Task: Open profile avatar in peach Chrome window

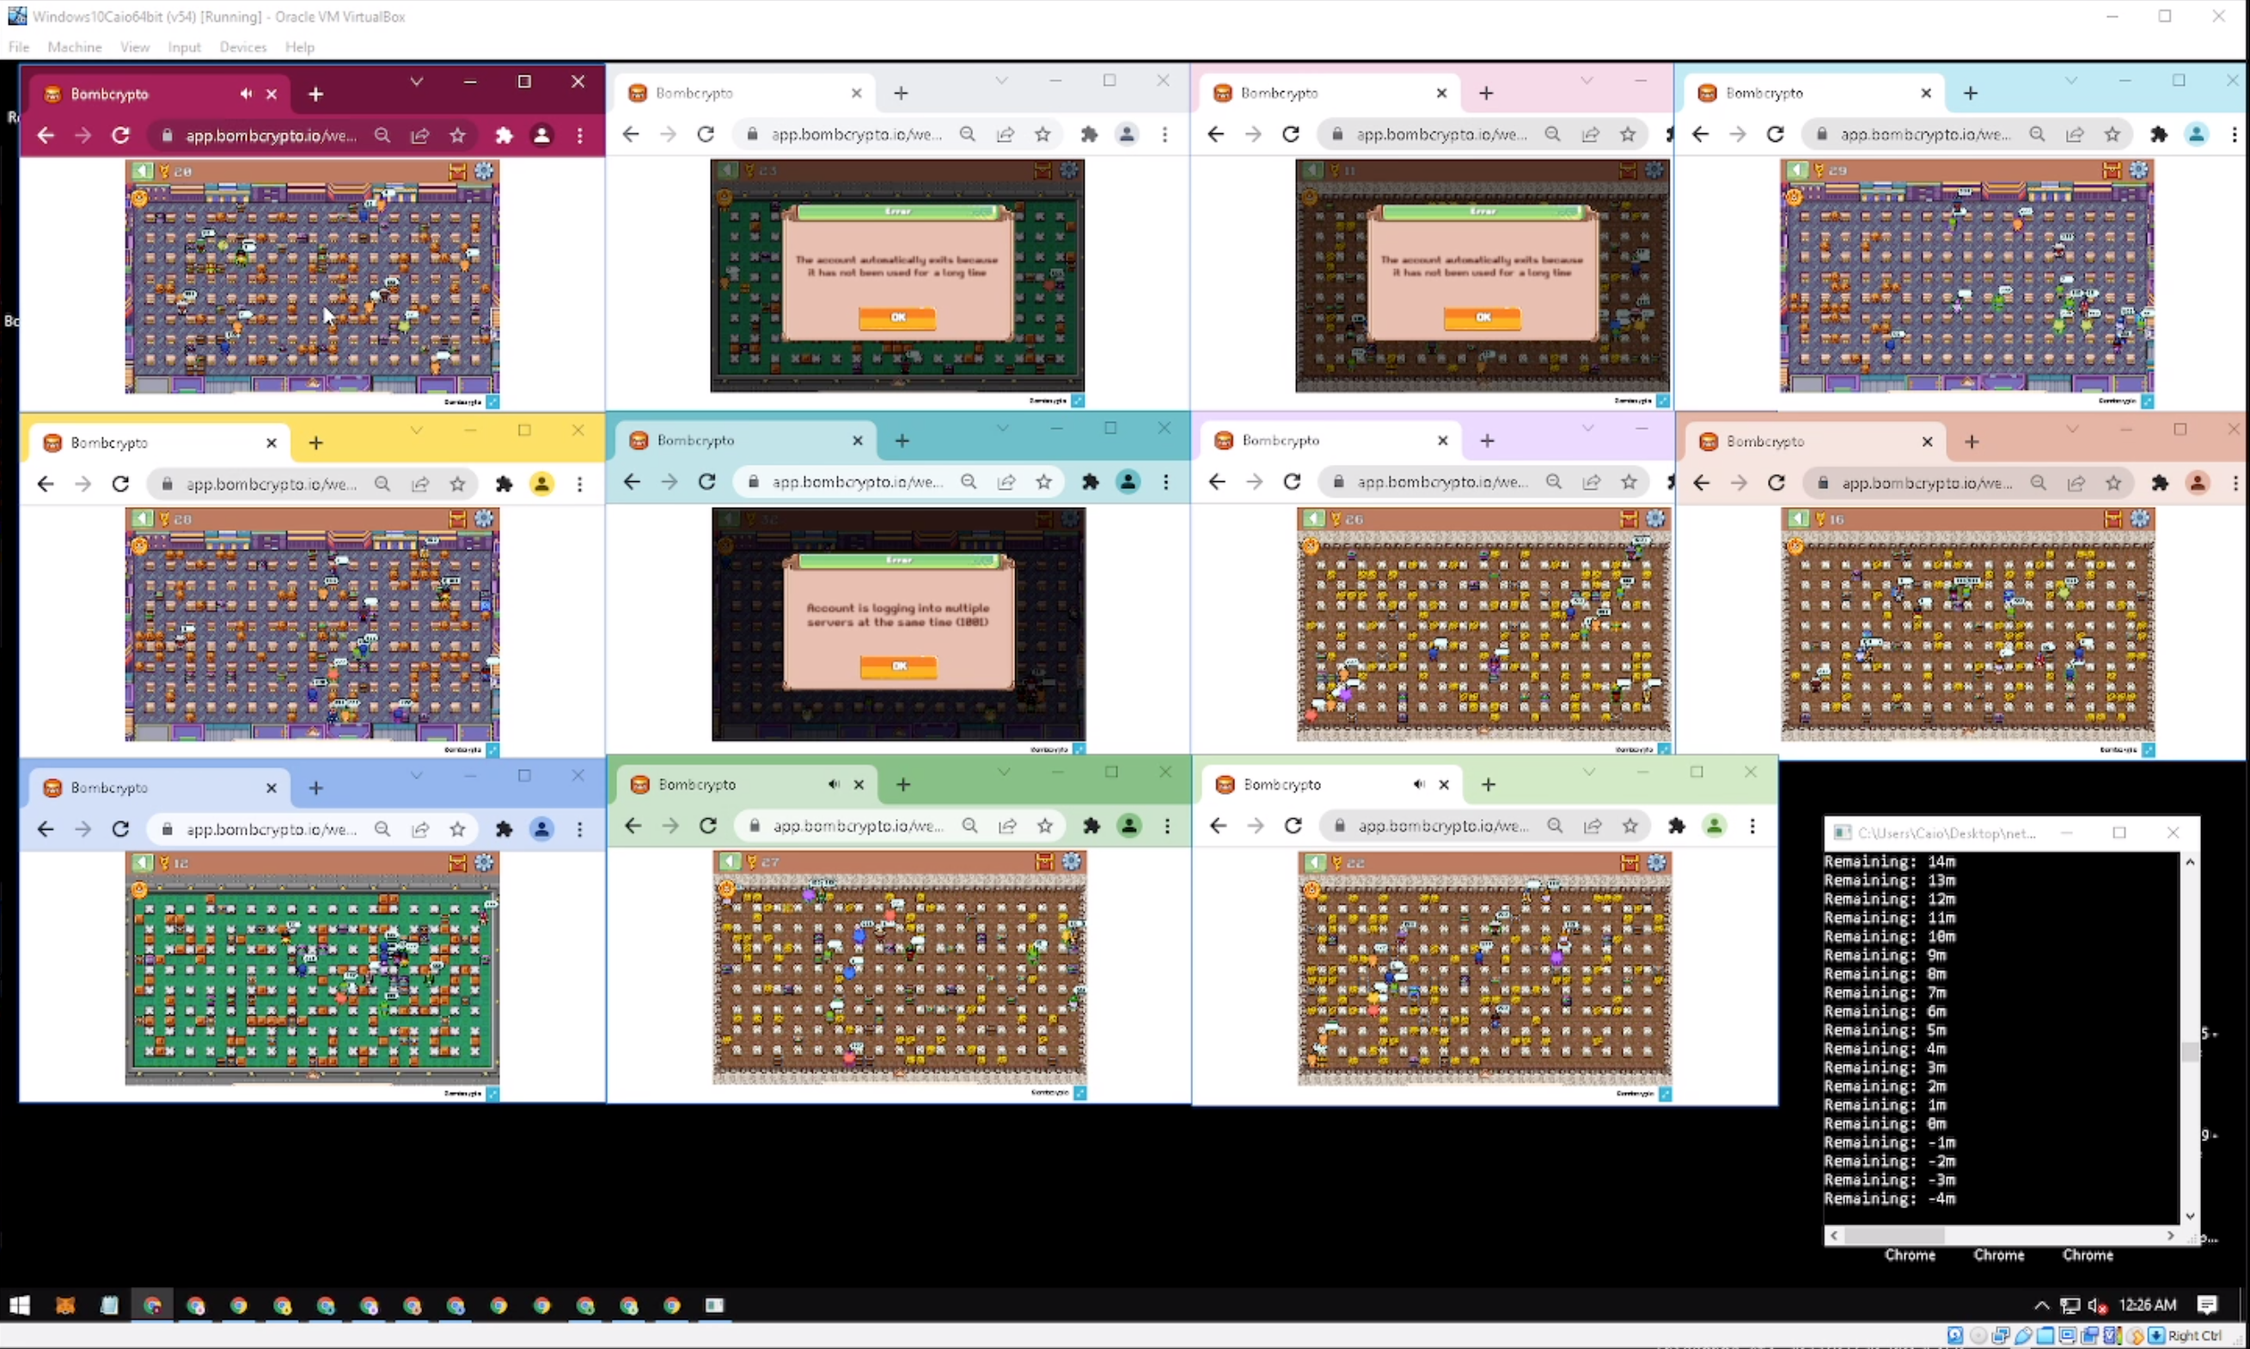Action: [2198, 484]
